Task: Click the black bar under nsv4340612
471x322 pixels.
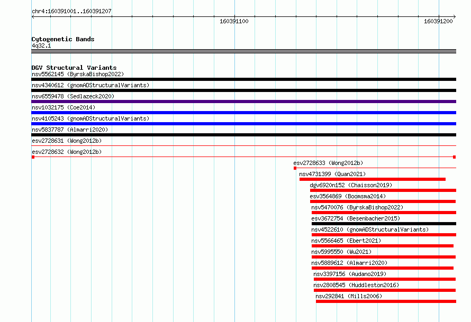Action: pyautogui.click(x=243, y=90)
